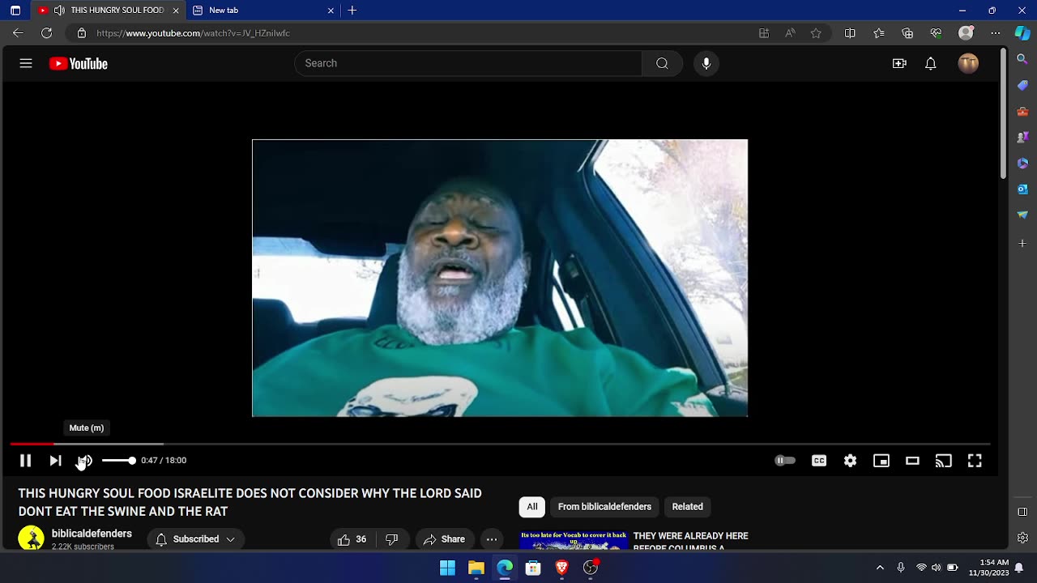The width and height of the screenshot is (1037, 583).
Task: Seek on the video progress bar
Action: tap(500, 444)
